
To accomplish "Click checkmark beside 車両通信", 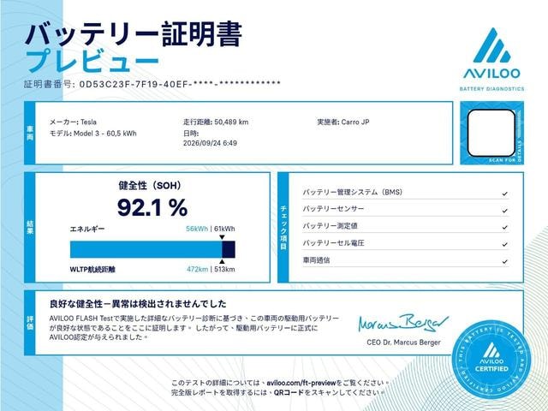I will tap(504, 261).
